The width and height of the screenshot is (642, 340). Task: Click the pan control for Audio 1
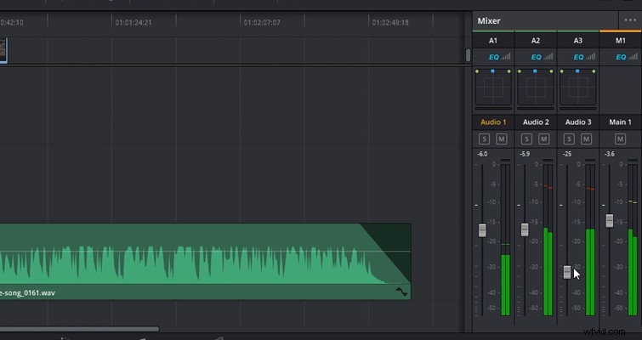point(493,88)
